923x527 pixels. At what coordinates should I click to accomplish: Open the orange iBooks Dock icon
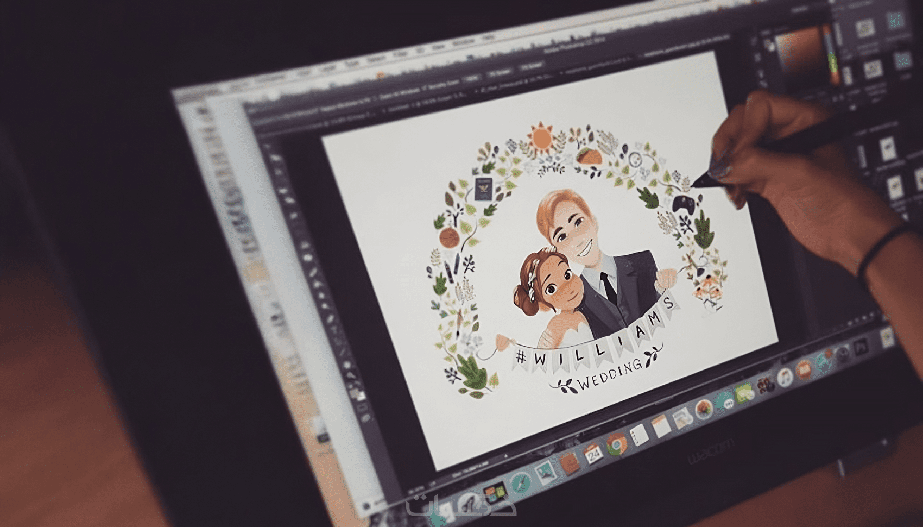click(803, 369)
